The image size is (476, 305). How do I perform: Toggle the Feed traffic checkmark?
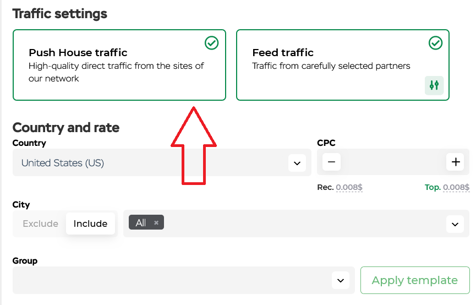(x=435, y=43)
